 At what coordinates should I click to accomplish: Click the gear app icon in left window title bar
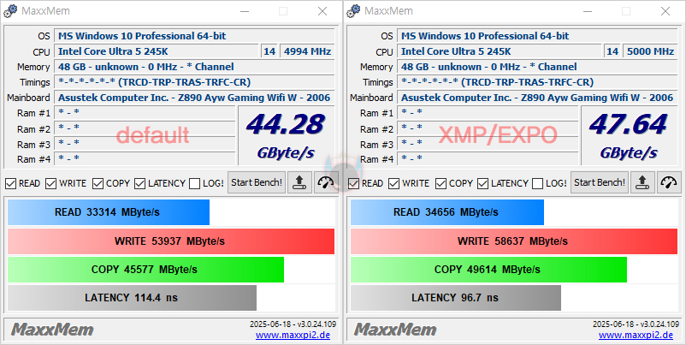(10, 11)
